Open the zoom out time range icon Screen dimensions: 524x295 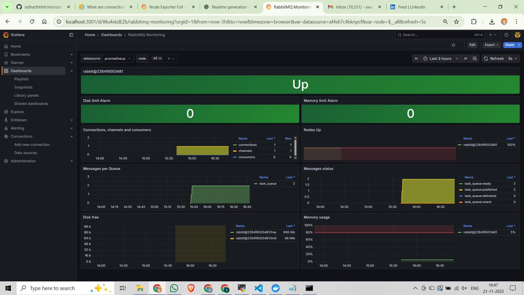pos(475,58)
